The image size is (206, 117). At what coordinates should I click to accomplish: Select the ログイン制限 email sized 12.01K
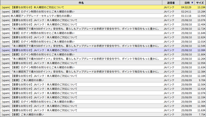point(103,42)
